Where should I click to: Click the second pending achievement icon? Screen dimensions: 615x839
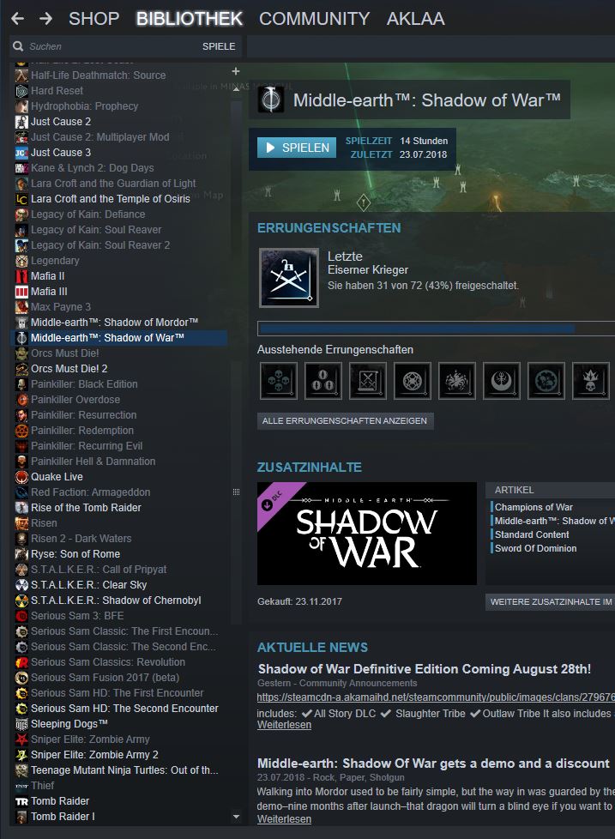(x=323, y=381)
